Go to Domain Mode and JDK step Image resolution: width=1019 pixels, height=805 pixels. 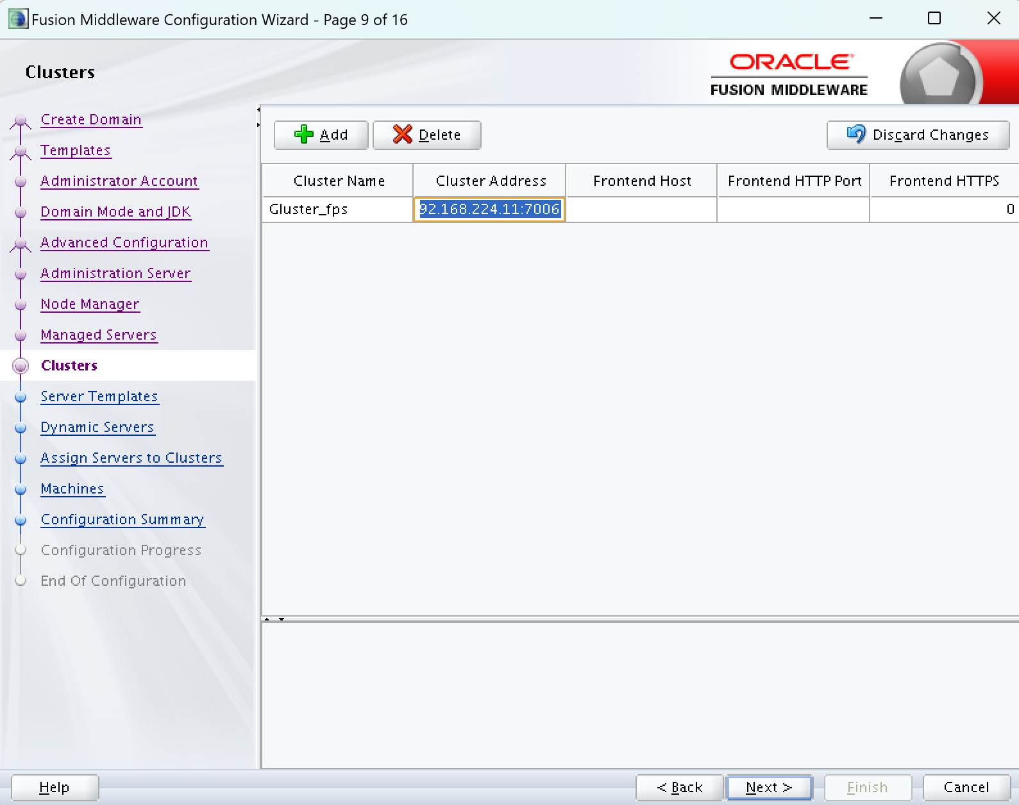(116, 212)
